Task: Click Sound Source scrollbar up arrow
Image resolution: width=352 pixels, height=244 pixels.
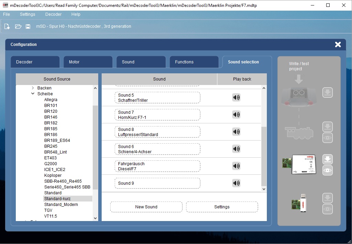Action: pyautogui.click(x=95, y=88)
